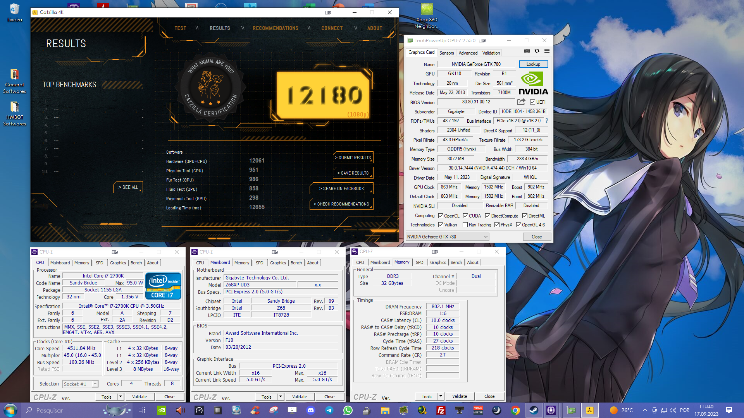Switch to Catzilla taskbar button
Viewport: 744px width, 418px height.
coord(589,410)
